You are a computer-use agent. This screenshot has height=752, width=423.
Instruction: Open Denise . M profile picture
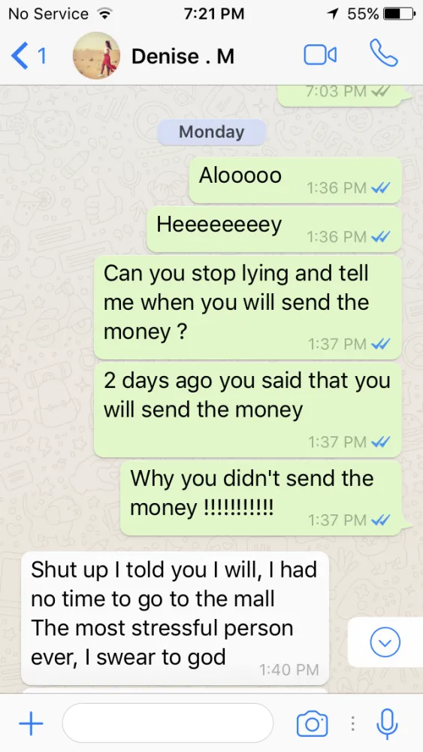tap(96, 56)
